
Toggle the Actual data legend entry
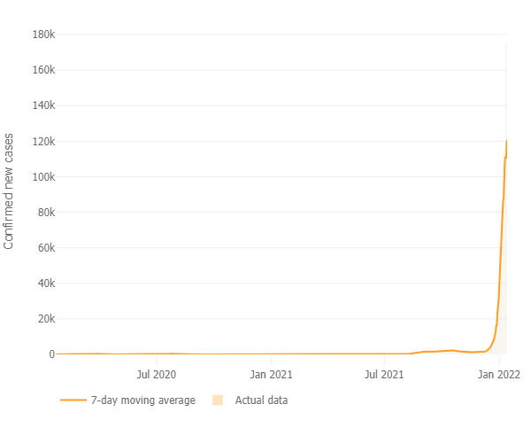(261, 400)
